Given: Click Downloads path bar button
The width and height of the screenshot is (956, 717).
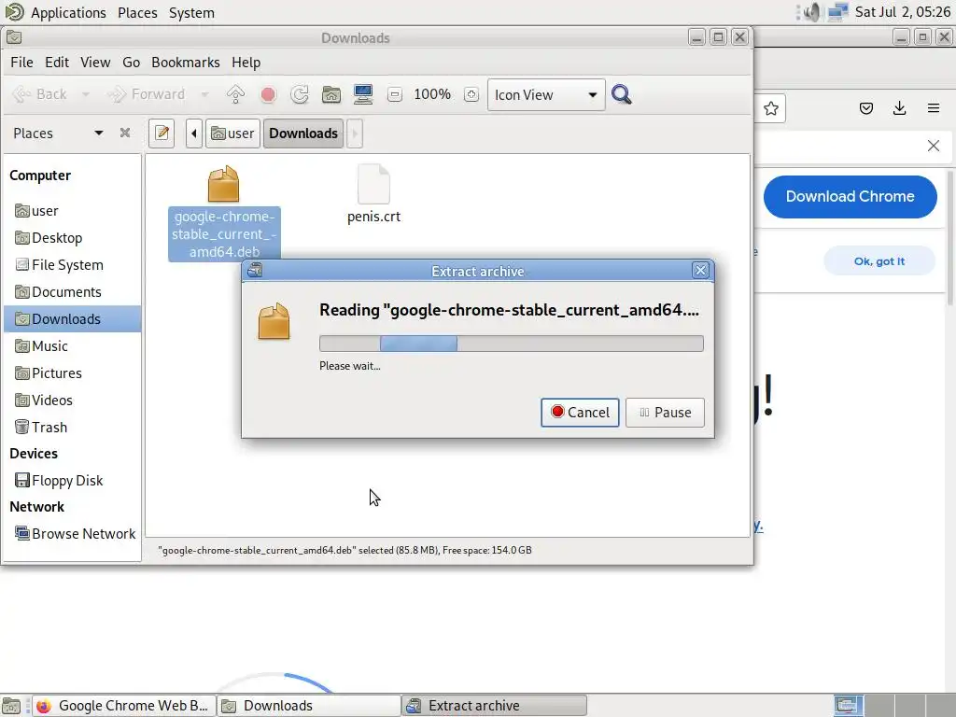Looking at the screenshot, I should 303,133.
